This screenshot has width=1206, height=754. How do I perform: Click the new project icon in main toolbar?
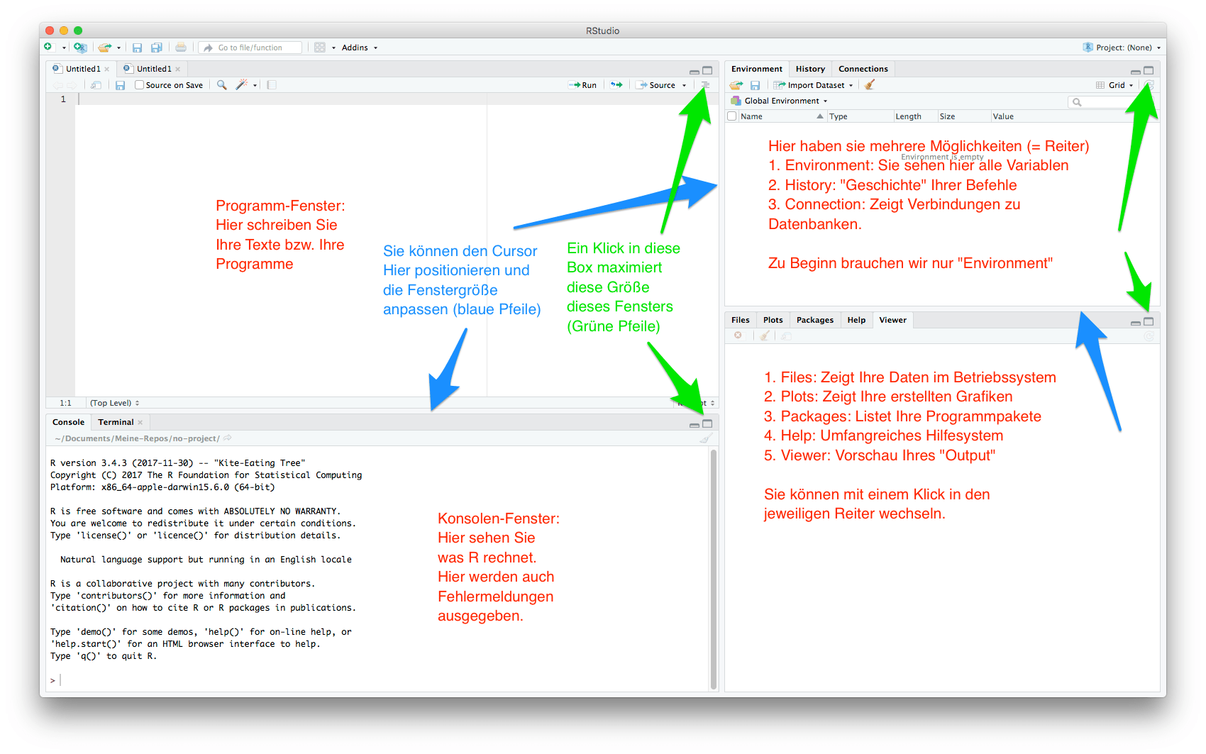[80, 48]
